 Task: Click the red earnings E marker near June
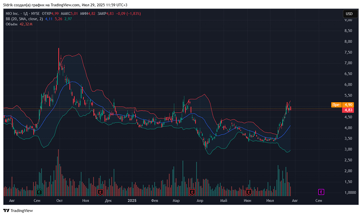pos(249,192)
